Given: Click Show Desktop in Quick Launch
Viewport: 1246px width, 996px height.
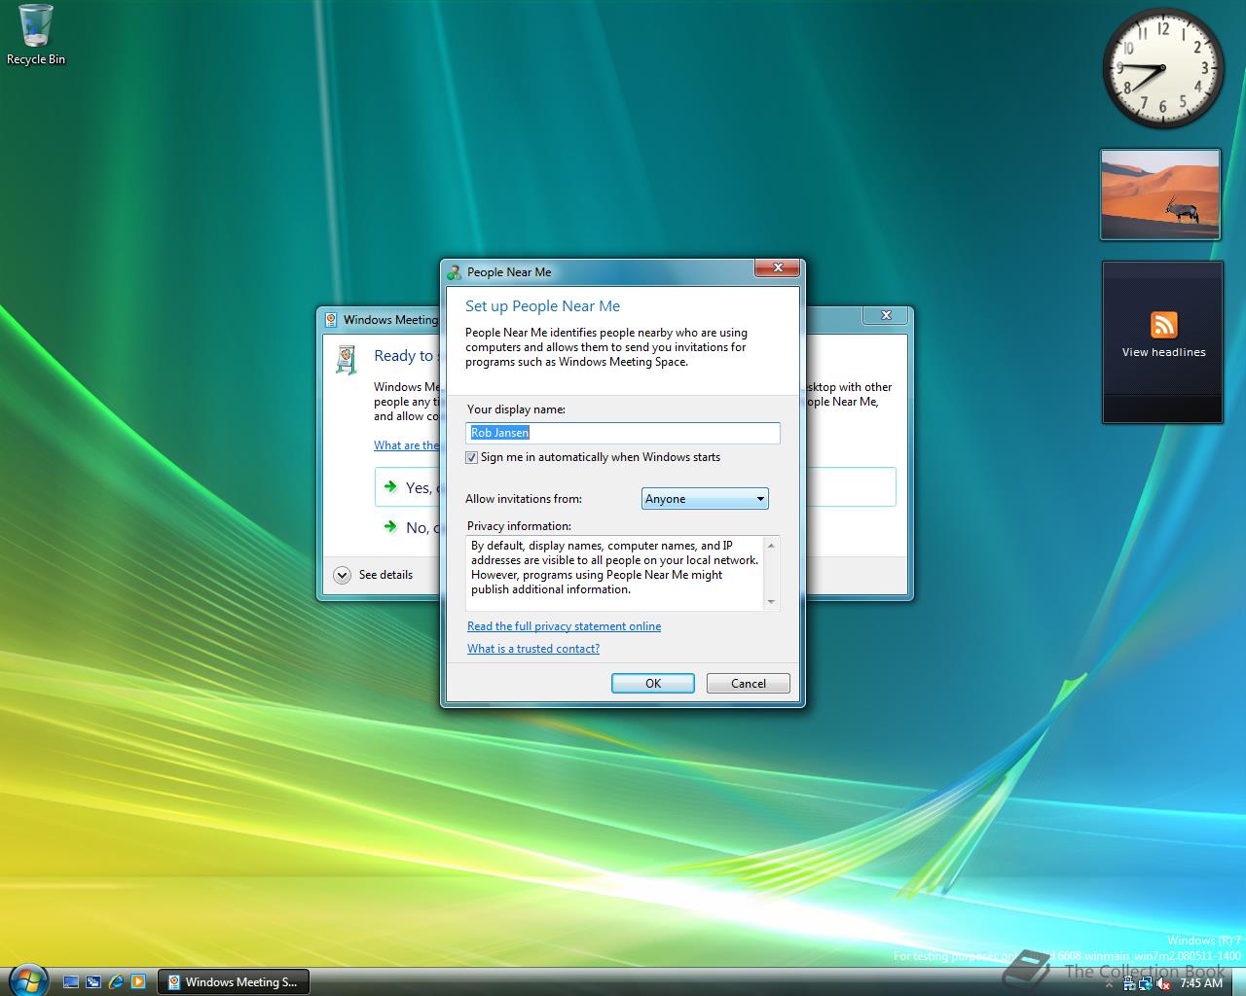Looking at the screenshot, I should [71, 982].
